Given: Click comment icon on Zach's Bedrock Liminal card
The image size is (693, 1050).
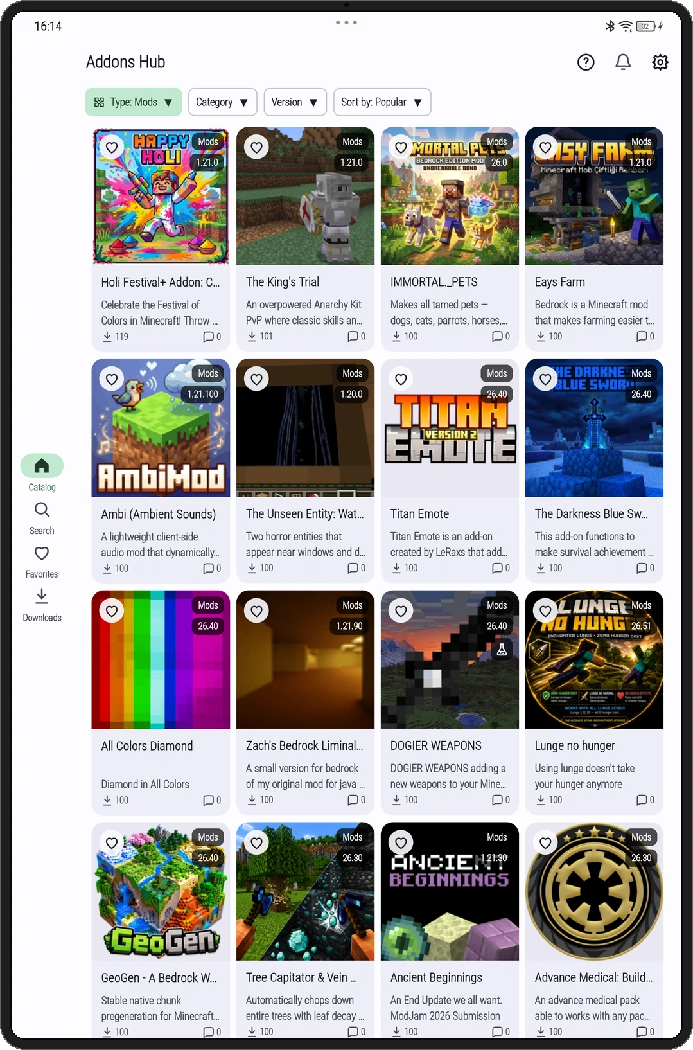Looking at the screenshot, I should [x=353, y=800].
